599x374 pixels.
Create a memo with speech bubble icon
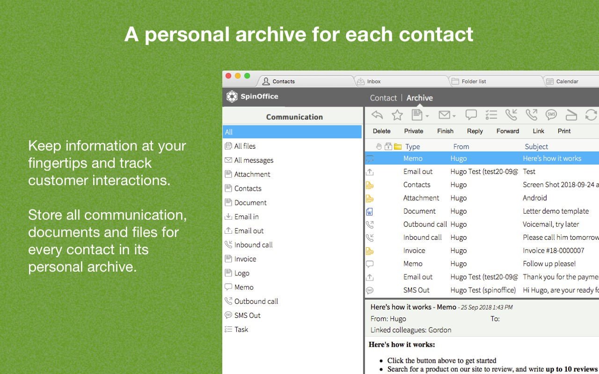[x=471, y=115]
